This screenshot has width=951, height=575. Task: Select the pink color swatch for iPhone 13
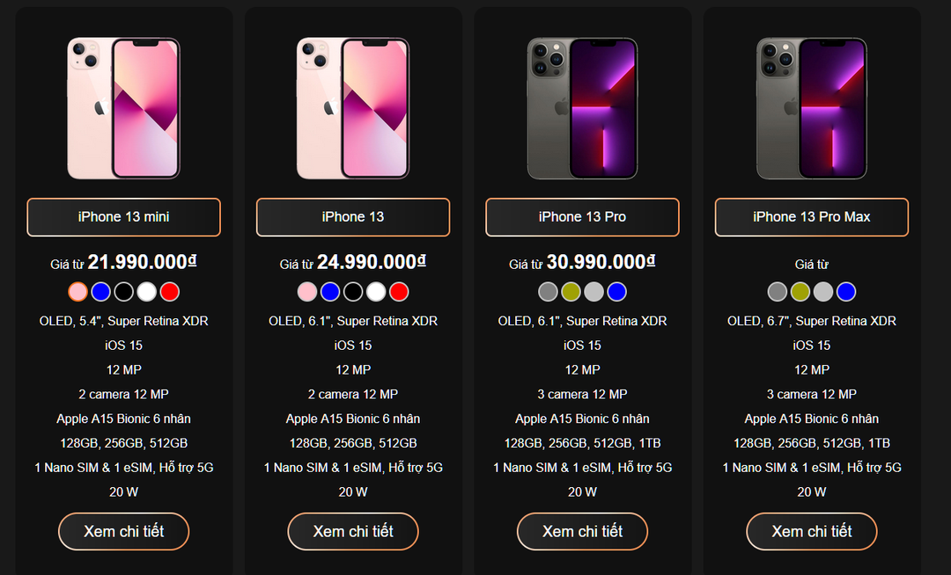point(307,291)
